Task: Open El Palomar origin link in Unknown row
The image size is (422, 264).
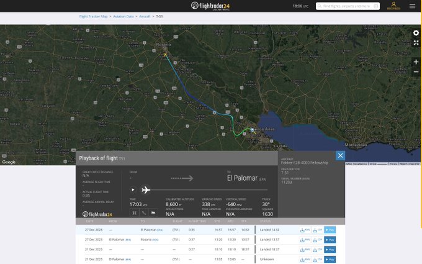Action: (120, 260)
